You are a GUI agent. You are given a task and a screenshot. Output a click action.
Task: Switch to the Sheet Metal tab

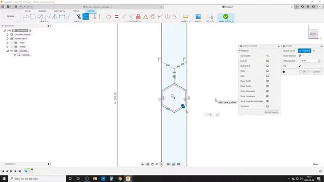60,11
